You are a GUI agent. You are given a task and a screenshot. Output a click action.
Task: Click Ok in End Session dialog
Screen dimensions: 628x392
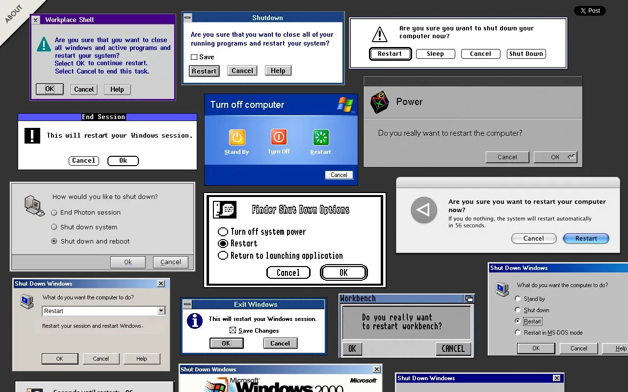click(x=123, y=161)
